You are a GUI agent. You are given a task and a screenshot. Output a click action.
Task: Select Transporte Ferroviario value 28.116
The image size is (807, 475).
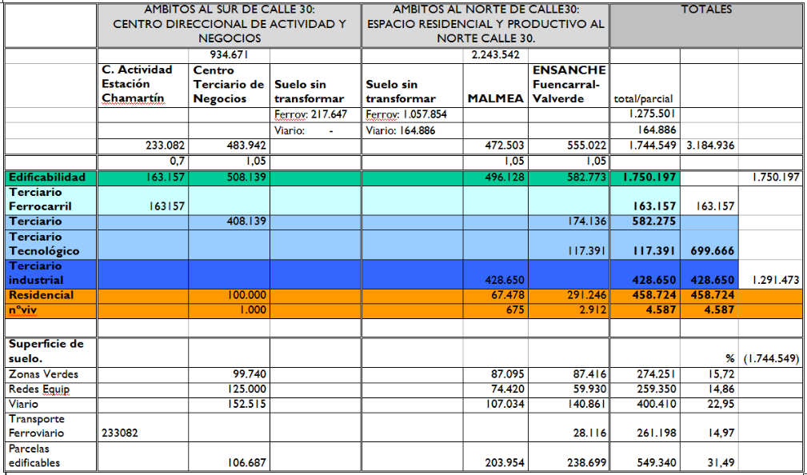click(x=589, y=433)
